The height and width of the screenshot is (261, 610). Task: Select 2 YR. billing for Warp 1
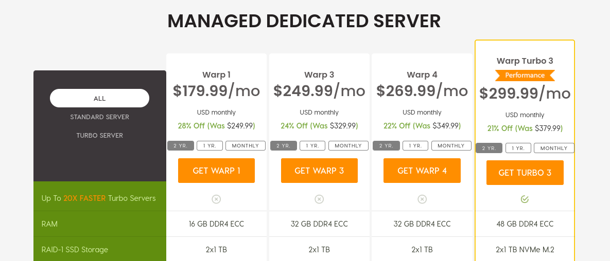(180, 146)
